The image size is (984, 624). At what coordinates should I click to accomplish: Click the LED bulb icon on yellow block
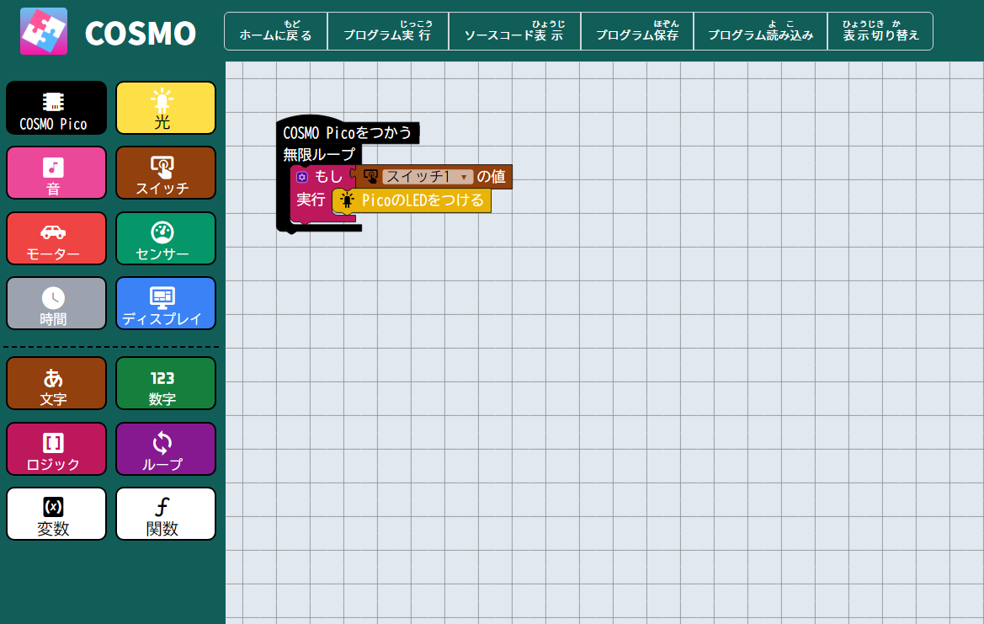click(x=347, y=200)
